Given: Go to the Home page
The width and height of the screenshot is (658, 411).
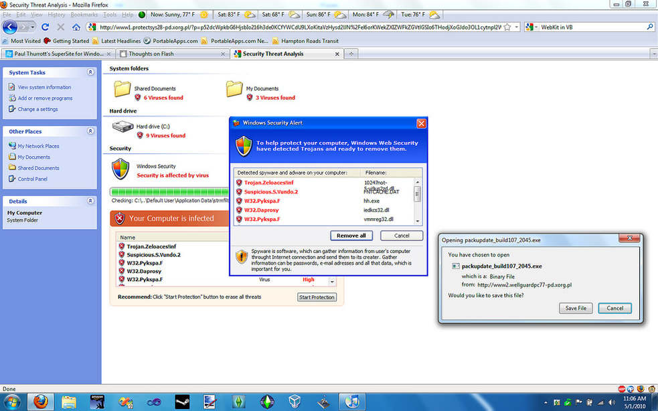Looking at the screenshot, I should pyautogui.click(x=76, y=27).
